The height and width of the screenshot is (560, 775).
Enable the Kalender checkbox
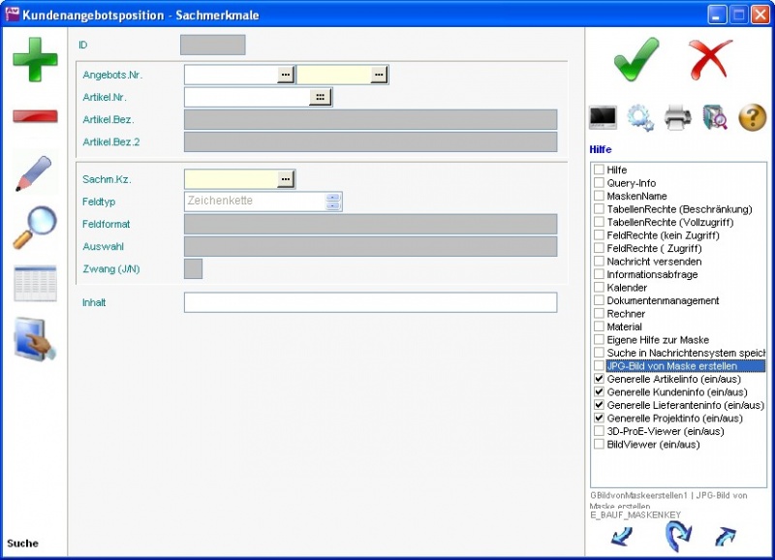pyautogui.click(x=599, y=288)
